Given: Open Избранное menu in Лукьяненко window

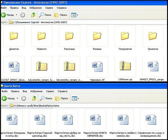Looking at the screenshot, I should point(36,8).
